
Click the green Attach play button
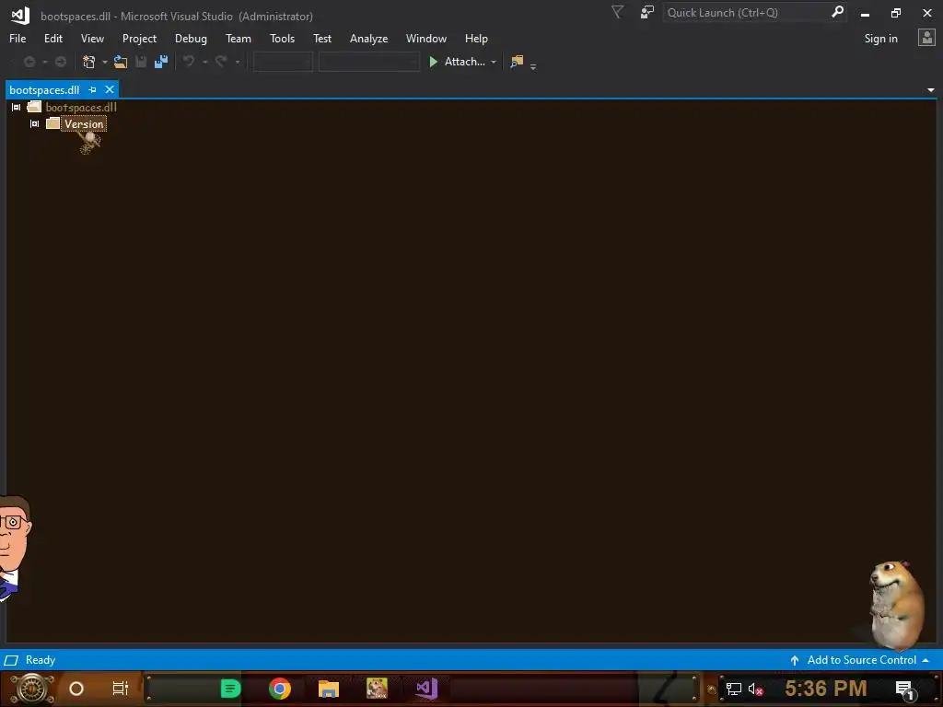[433, 62]
